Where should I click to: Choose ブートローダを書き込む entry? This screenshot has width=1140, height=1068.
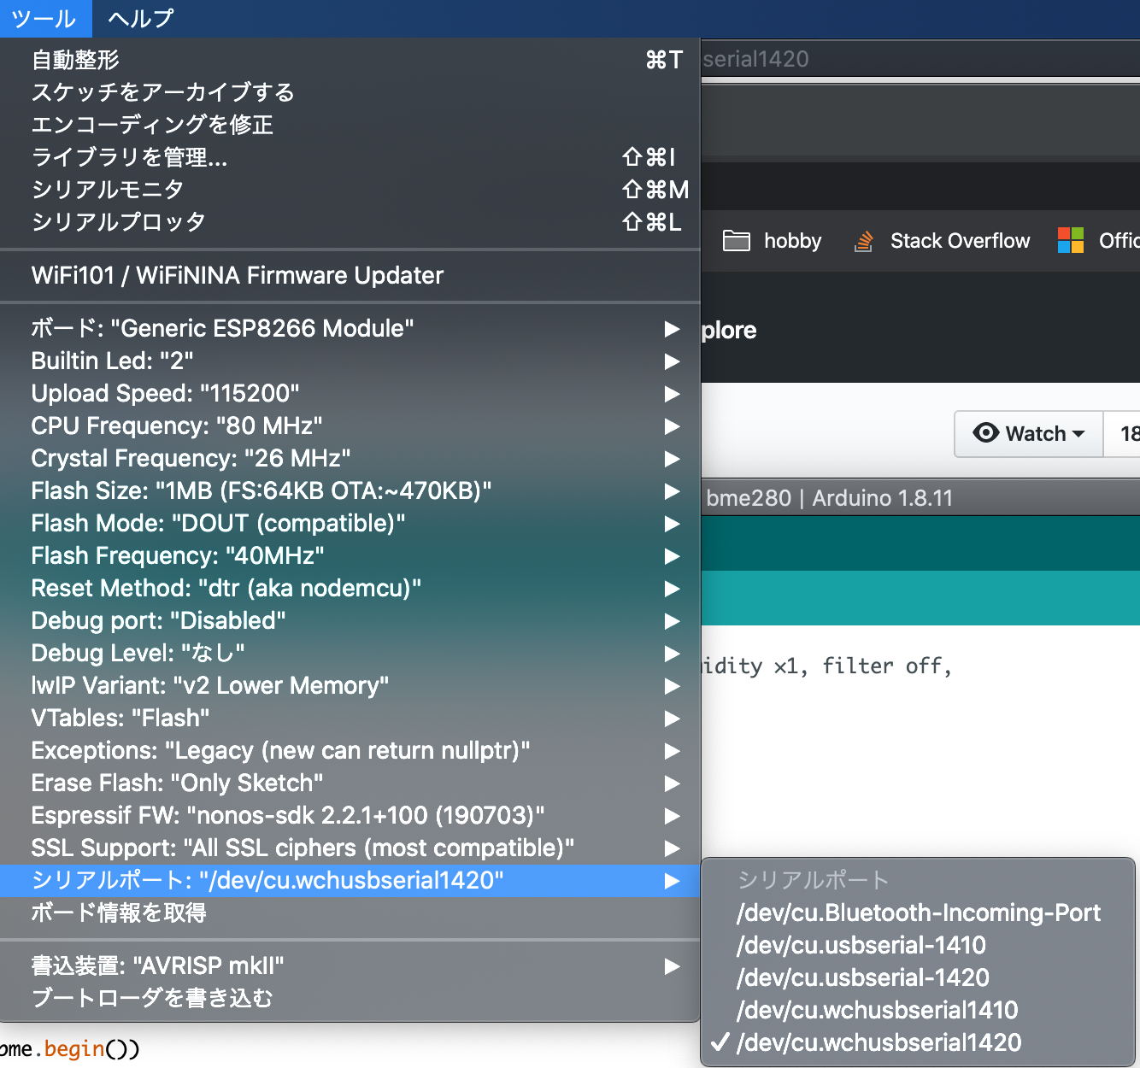click(152, 998)
